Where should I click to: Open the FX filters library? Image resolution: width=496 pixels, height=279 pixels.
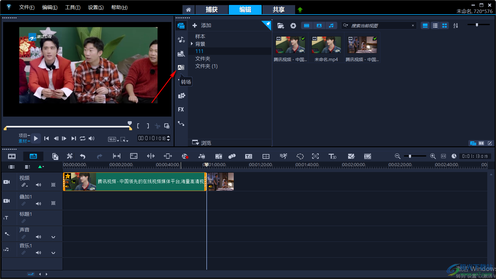point(181,109)
